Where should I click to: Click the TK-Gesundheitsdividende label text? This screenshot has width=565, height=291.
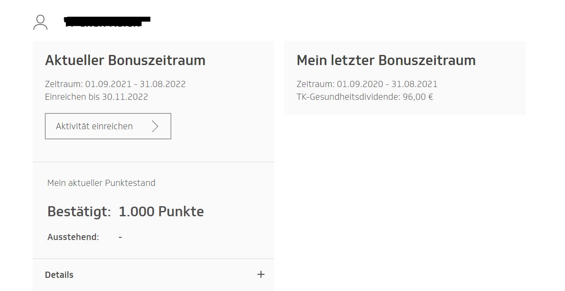click(348, 97)
